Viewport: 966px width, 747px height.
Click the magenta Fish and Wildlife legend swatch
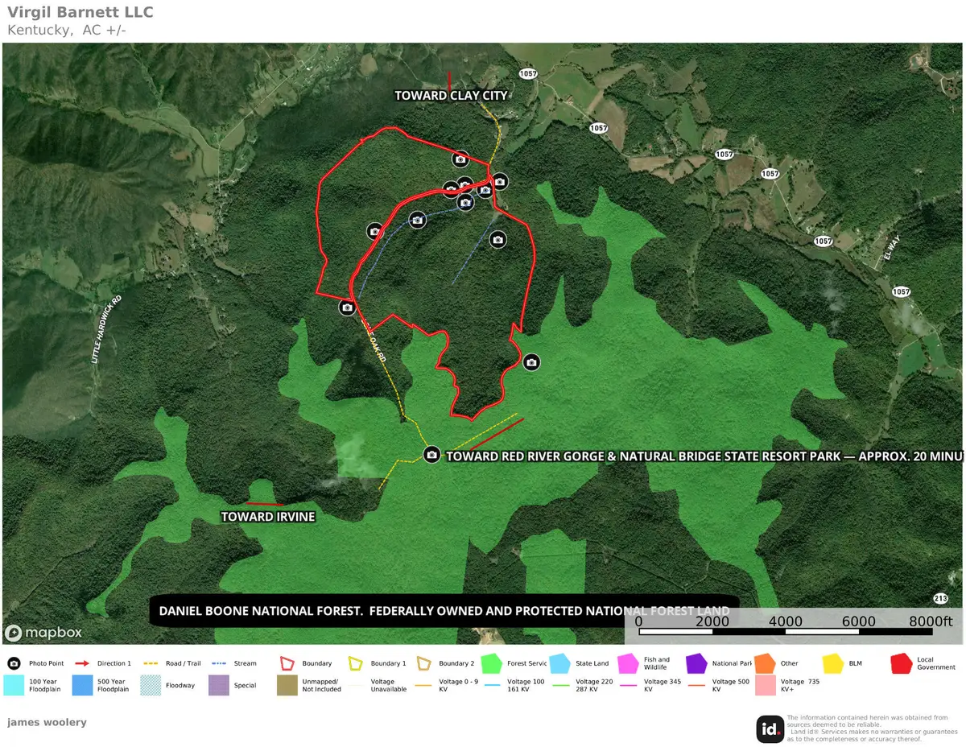tap(628, 664)
